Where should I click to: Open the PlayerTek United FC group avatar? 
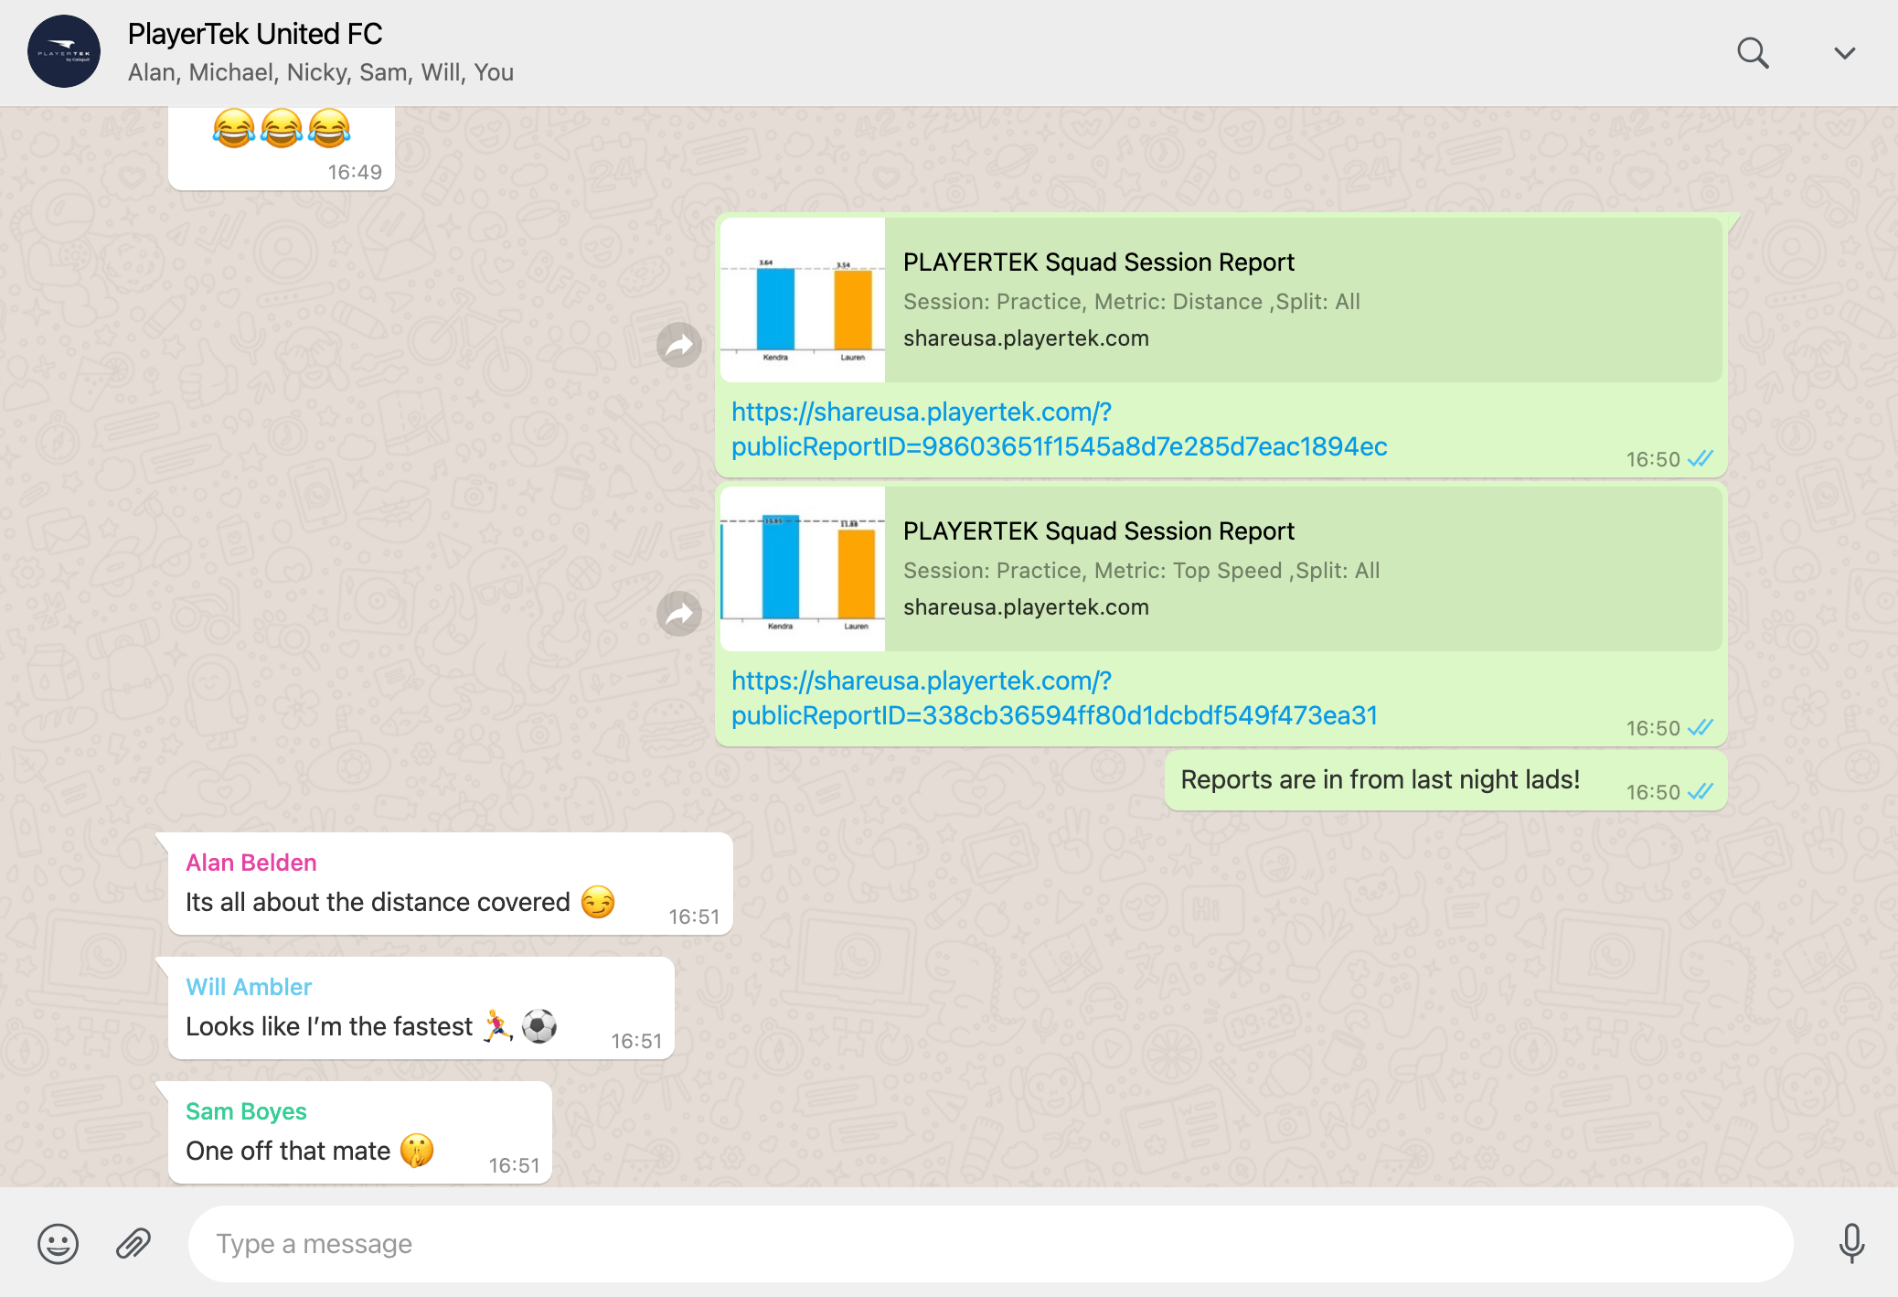pyautogui.click(x=64, y=52)
